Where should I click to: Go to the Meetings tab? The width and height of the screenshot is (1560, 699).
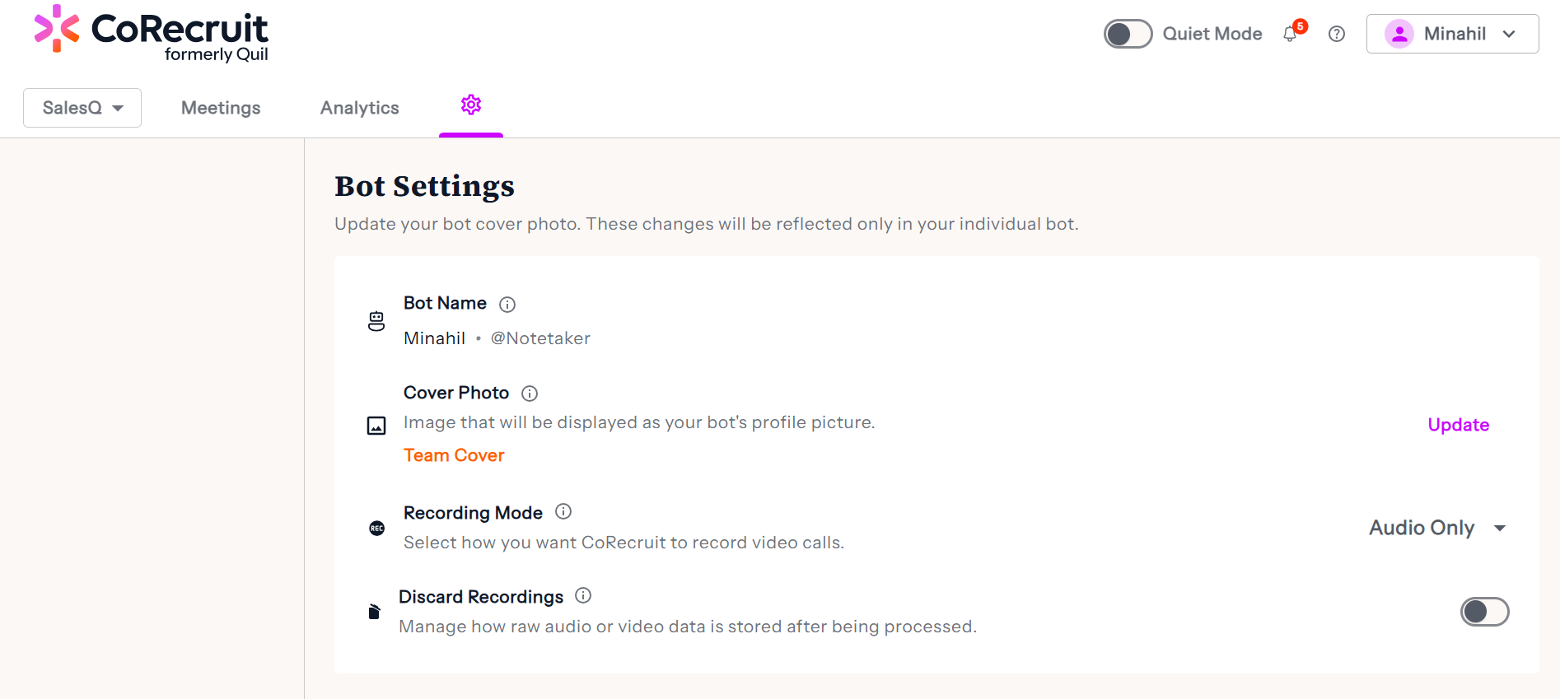tap(221, 108)
